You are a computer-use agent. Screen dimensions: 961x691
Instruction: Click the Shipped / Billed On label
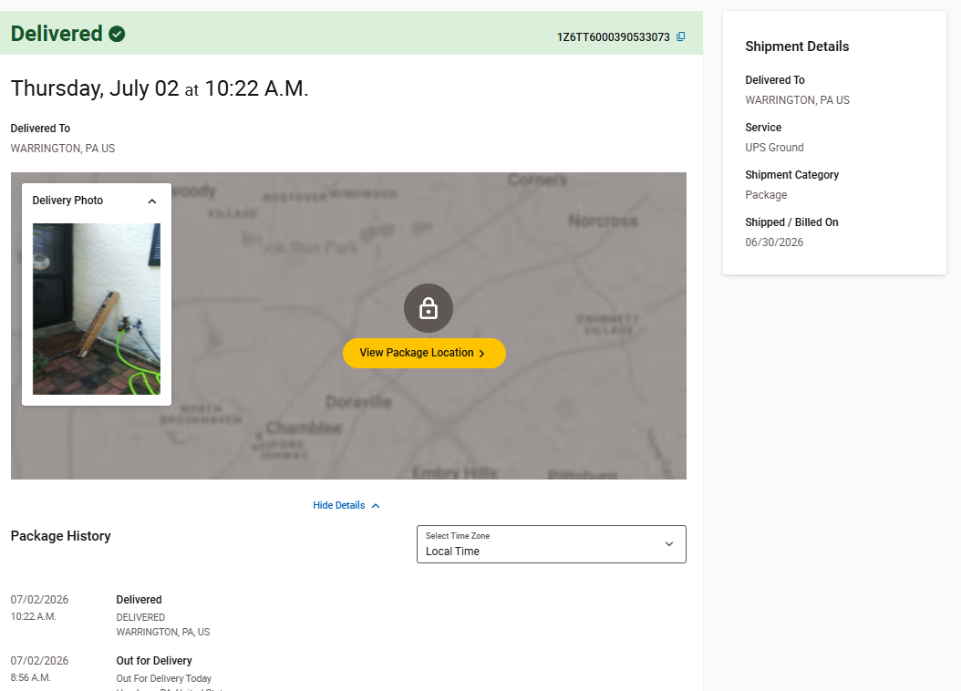click(x=791, y=222)
